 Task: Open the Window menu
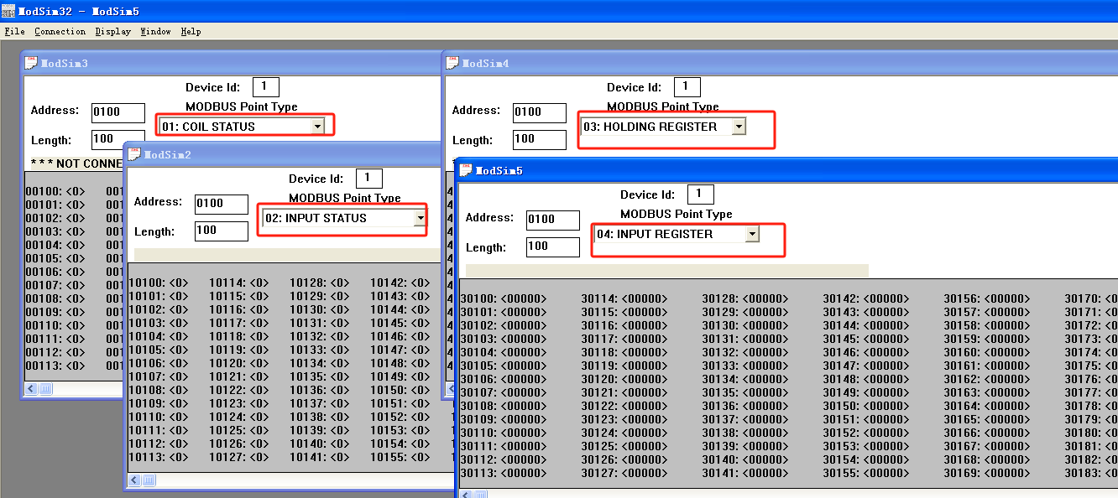155,31
